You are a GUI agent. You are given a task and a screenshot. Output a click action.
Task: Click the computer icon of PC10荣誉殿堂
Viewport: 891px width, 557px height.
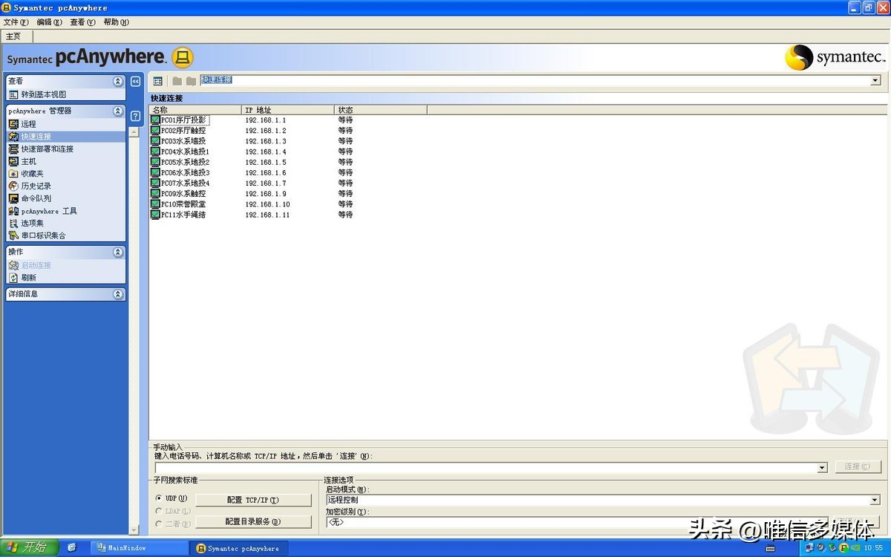(155, 204)
